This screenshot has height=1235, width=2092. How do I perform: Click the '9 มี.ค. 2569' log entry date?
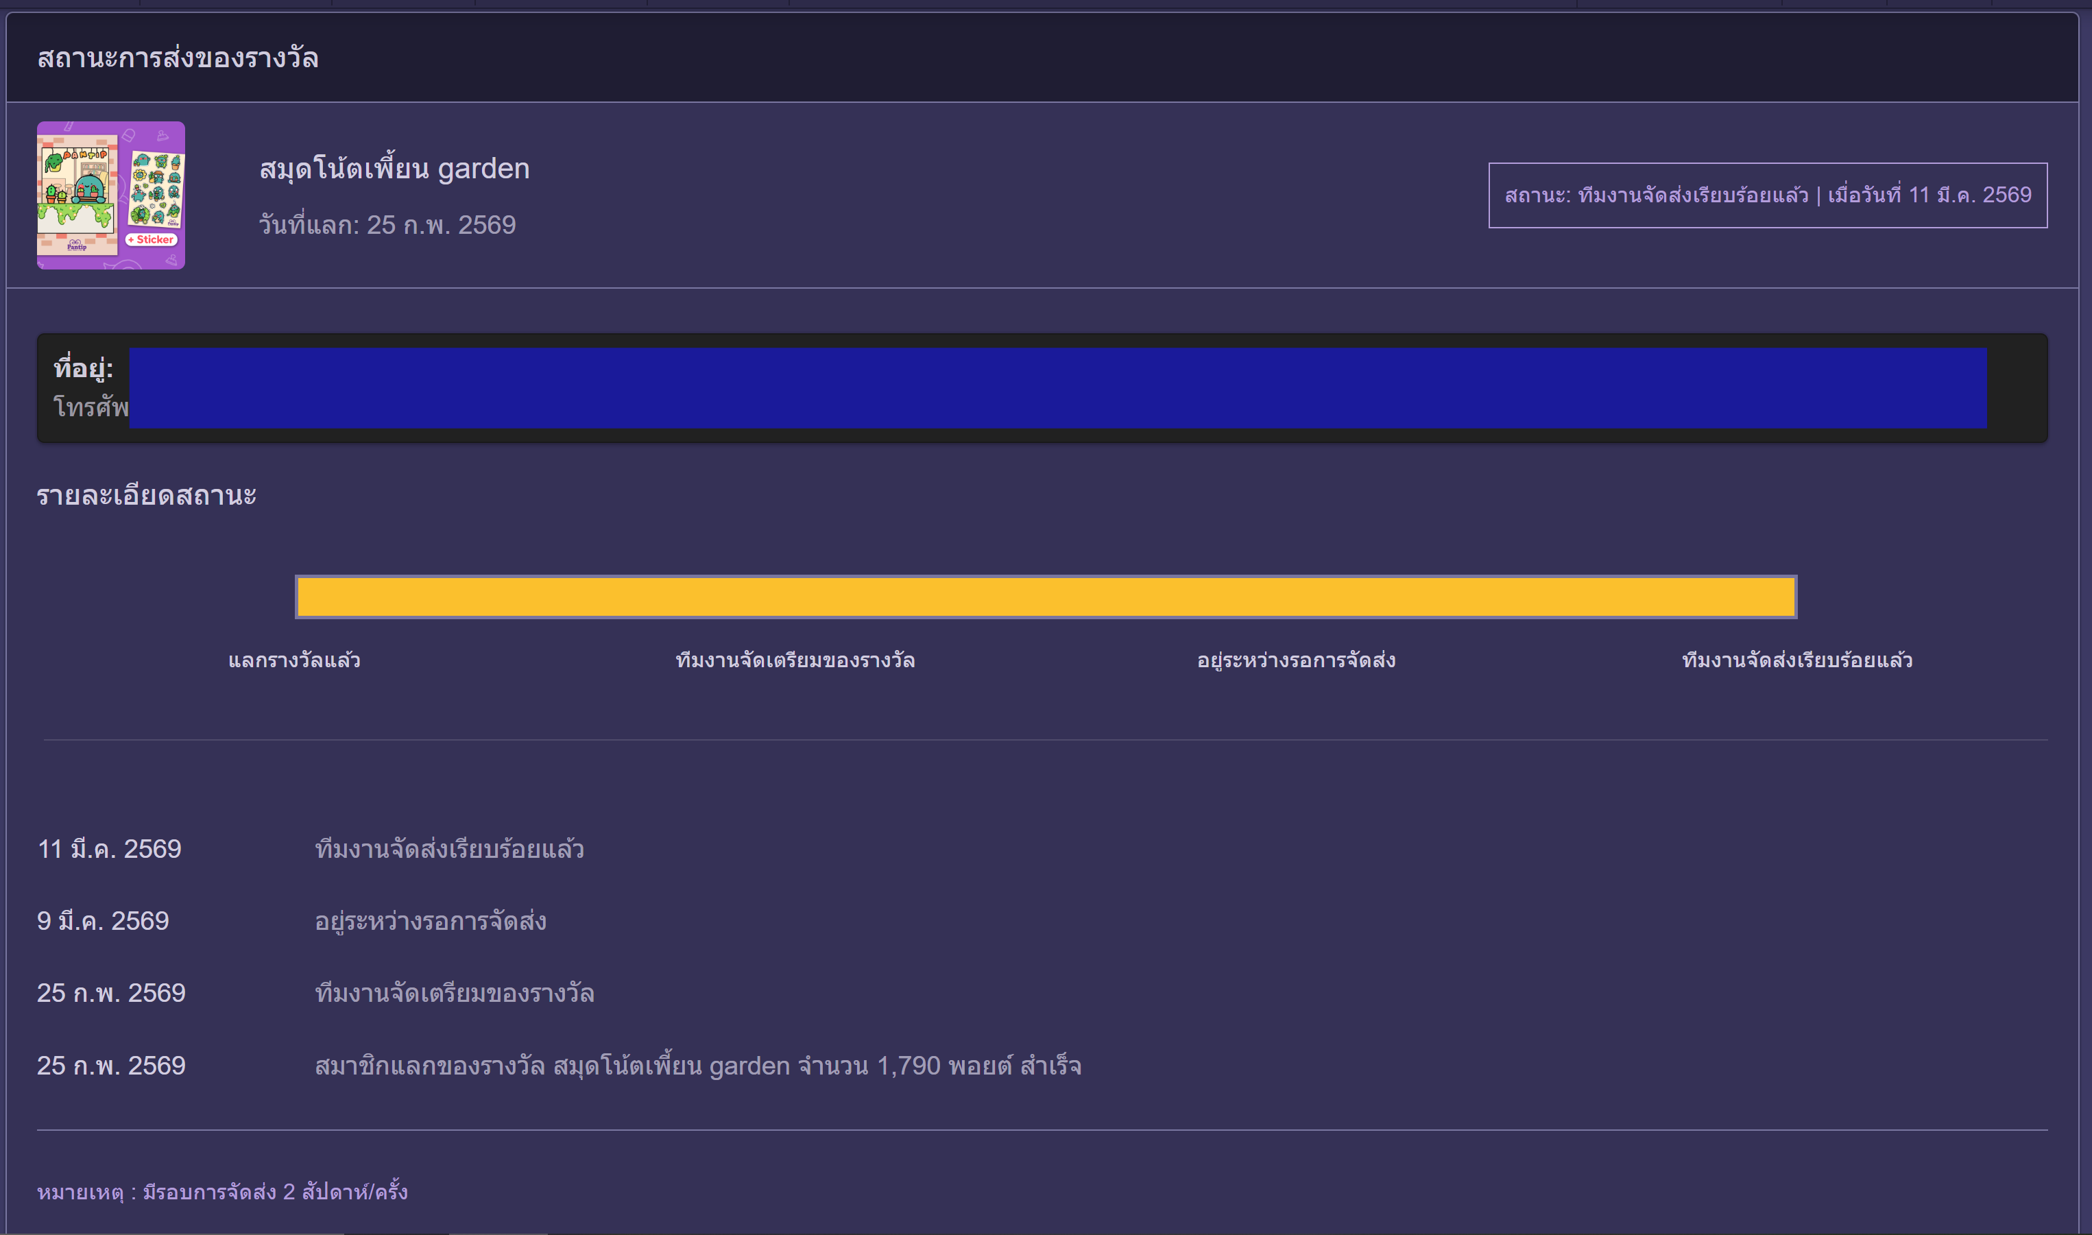102,921
